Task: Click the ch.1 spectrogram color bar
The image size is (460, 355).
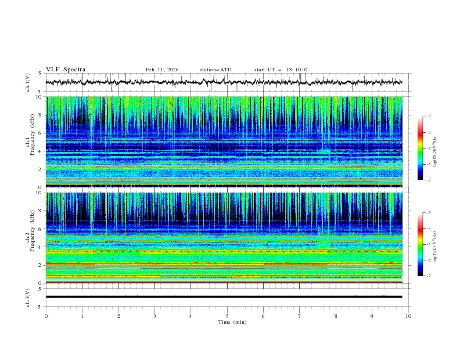Action: click(x=420, y=148)
